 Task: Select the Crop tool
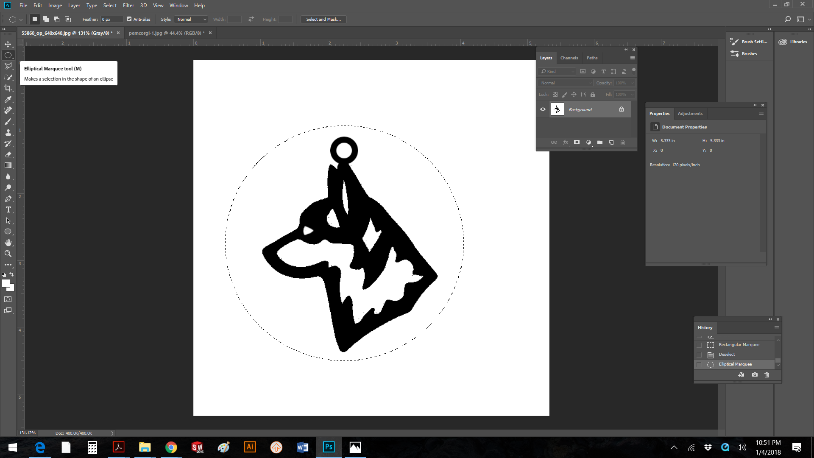[8, 88]
